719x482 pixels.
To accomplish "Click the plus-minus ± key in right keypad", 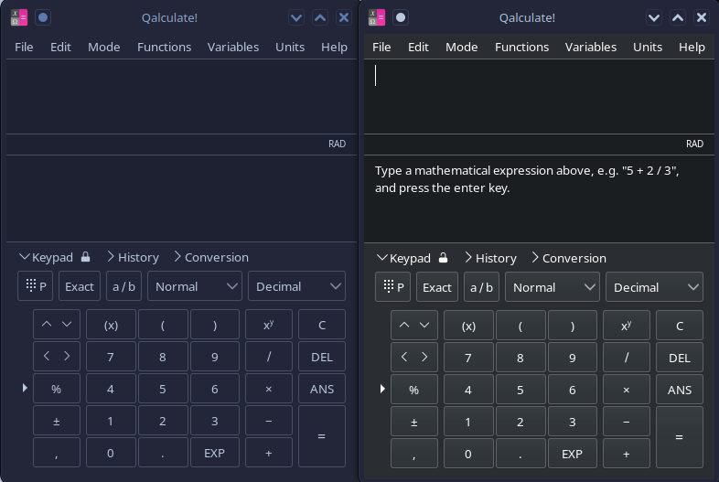I will (x=414, y=422).
